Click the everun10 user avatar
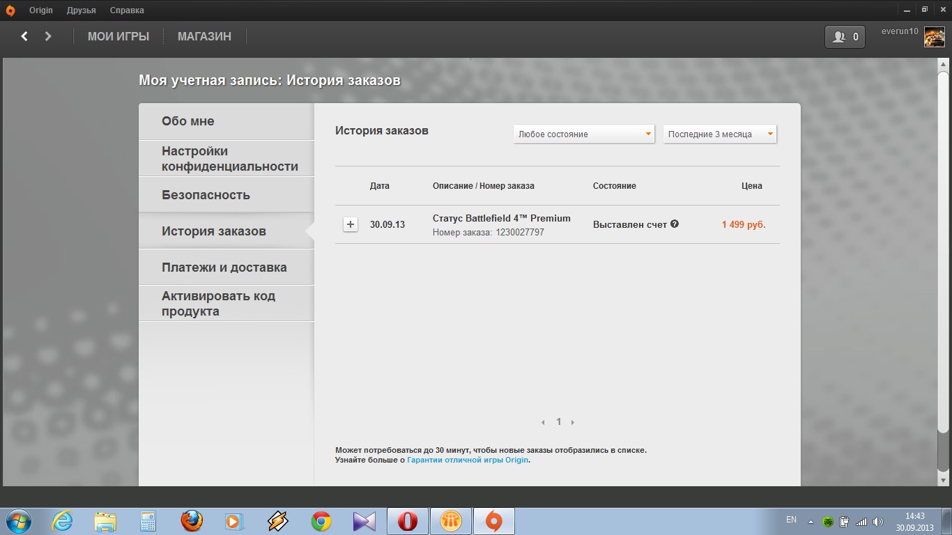Image resolution: width=952 pixels, height=535 pixels. (934, 37)
